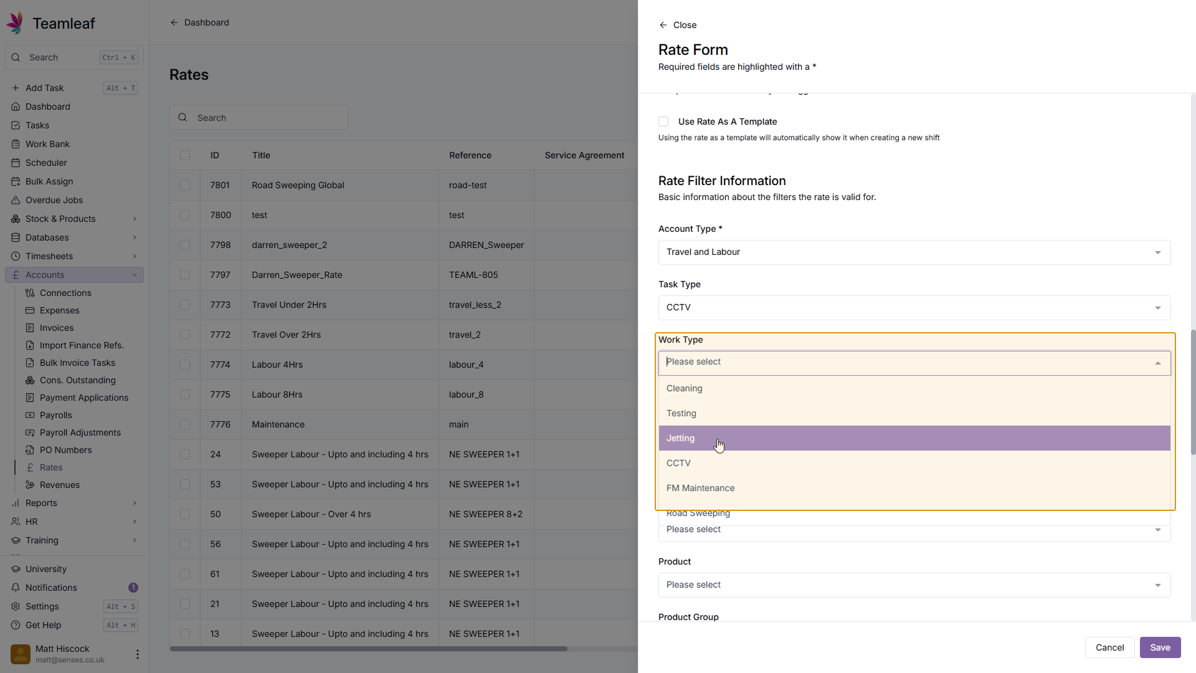Open the Task Type CCTV dropdown
This screenshot has height=673, width=1196.
(914, 308)
